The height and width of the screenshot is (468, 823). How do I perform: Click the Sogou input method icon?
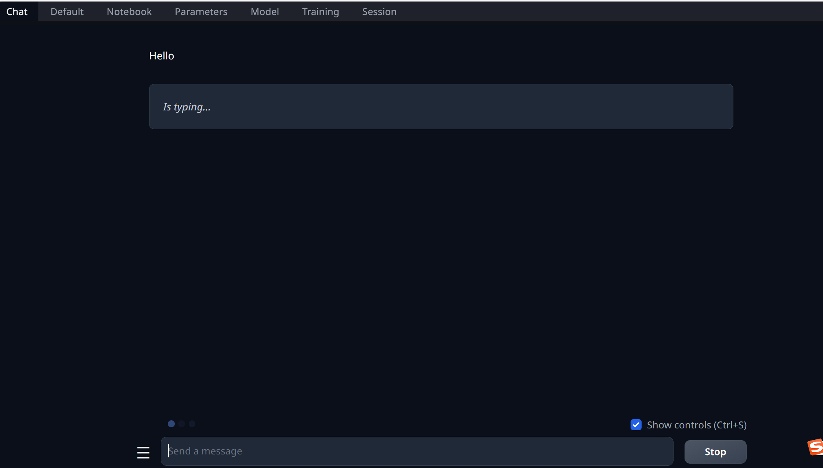point(815,447)
